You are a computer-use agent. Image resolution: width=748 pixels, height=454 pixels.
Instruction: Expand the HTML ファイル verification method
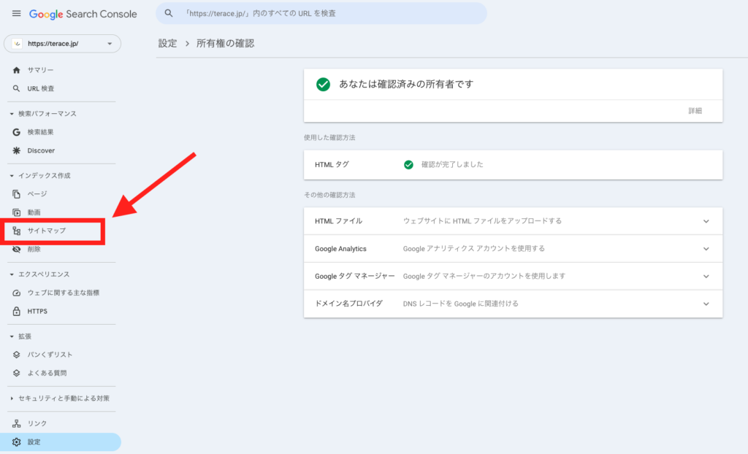pyautogui.click(x=706, y=221)
